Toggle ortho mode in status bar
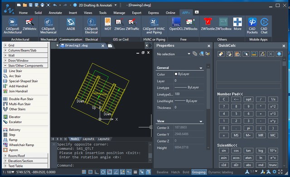 coord(97,172)
